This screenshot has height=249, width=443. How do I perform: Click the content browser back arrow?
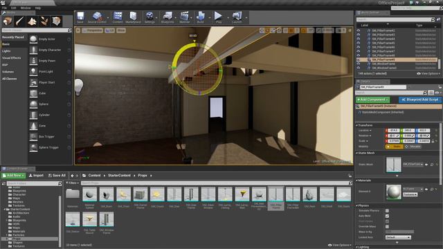coord(72,176)
